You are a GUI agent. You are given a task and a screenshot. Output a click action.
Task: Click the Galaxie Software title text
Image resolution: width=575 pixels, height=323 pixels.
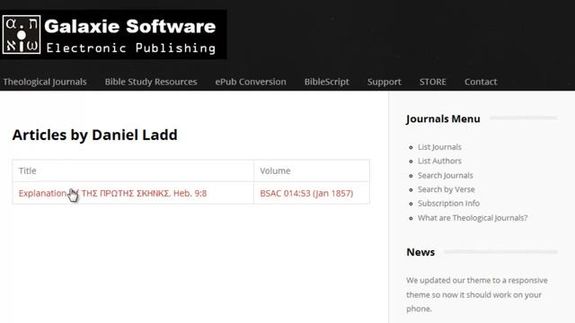point(129,26)
